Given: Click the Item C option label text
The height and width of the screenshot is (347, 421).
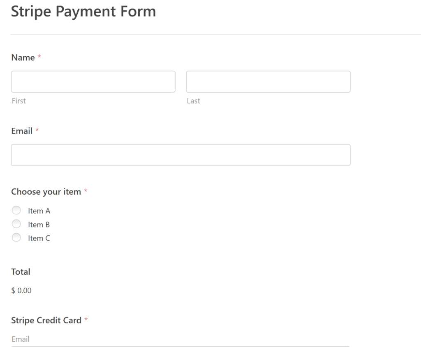Looking at the screenshot, I should tap(39, 238).
